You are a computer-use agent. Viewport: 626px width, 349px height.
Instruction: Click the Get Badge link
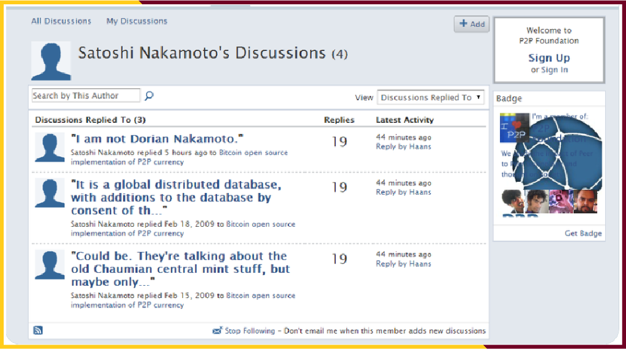coord(583,233)
